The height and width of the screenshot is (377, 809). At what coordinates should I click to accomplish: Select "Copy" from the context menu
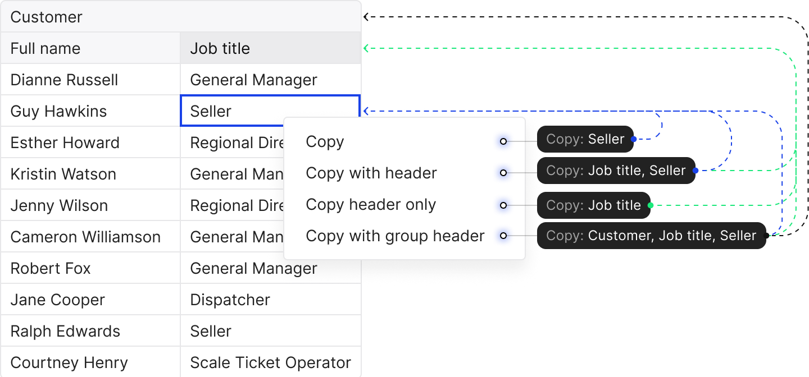click(325, 141)
